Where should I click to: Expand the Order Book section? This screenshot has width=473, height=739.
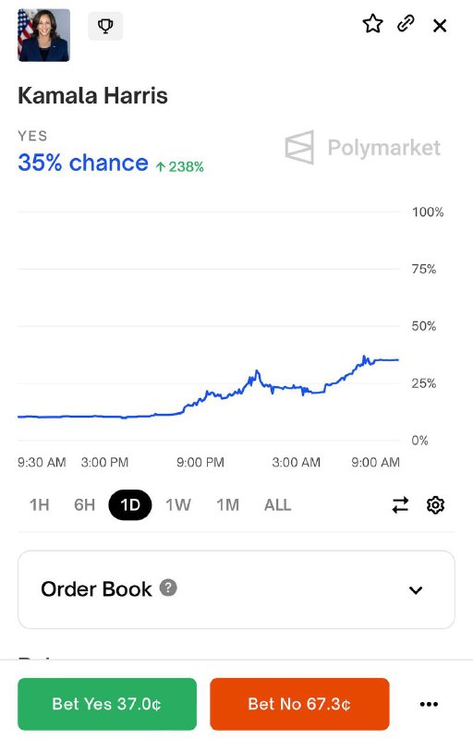(x=236, y=589)
